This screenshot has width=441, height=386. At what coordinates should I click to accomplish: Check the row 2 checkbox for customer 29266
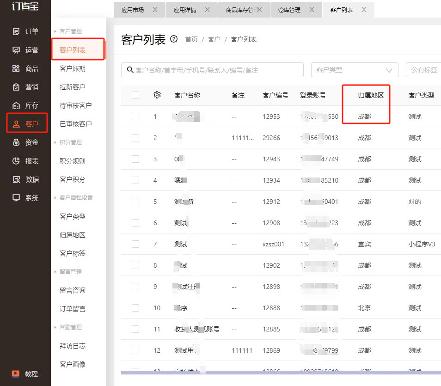coord(135,138)
